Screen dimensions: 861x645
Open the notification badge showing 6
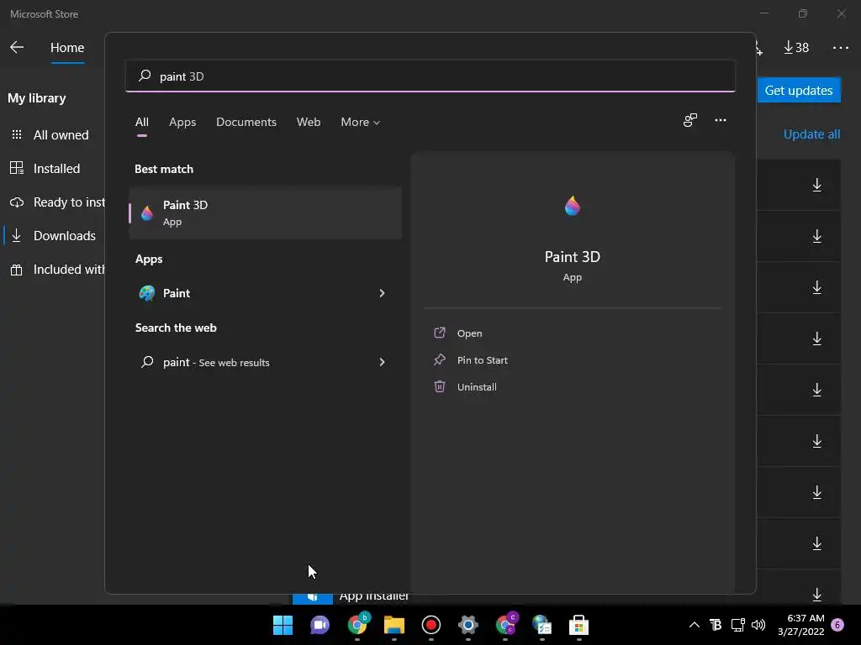[837, 625]
